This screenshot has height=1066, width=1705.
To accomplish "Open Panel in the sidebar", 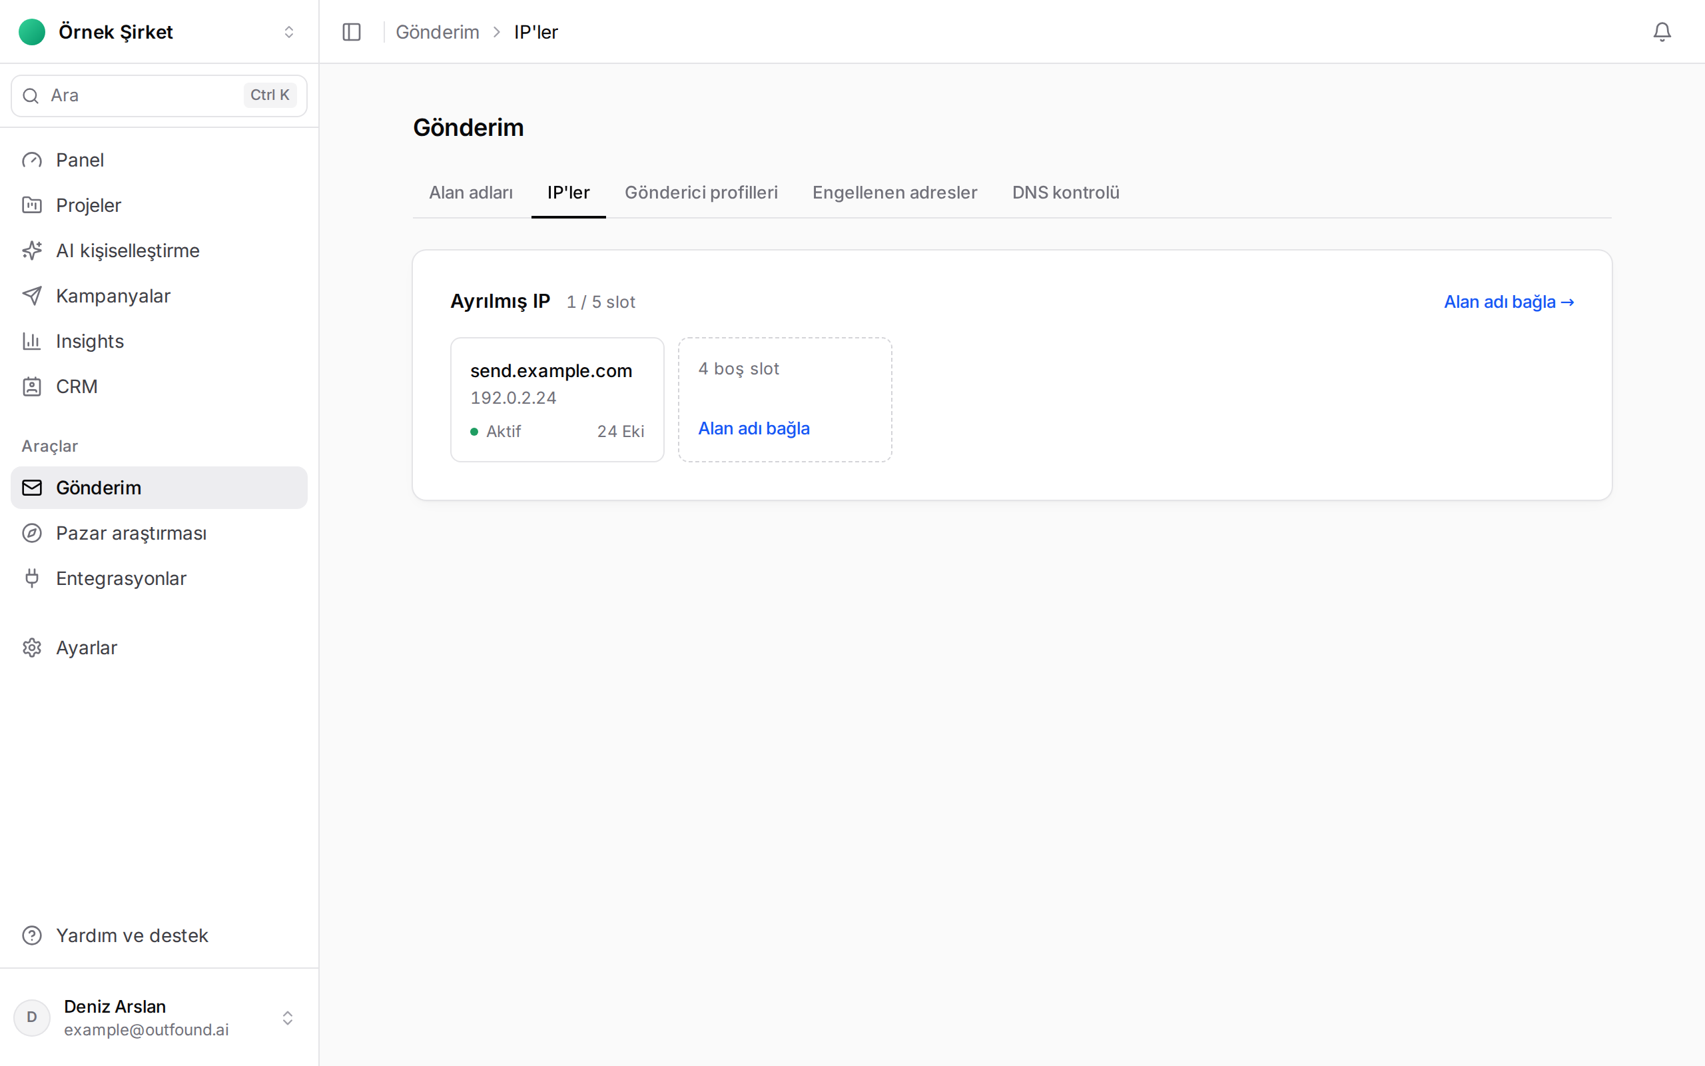I will [159, 160].
